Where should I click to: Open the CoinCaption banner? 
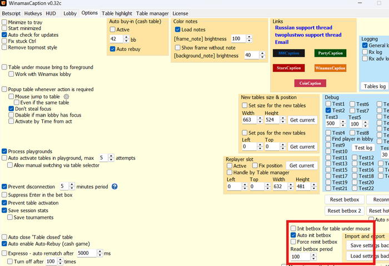point(310,83)
